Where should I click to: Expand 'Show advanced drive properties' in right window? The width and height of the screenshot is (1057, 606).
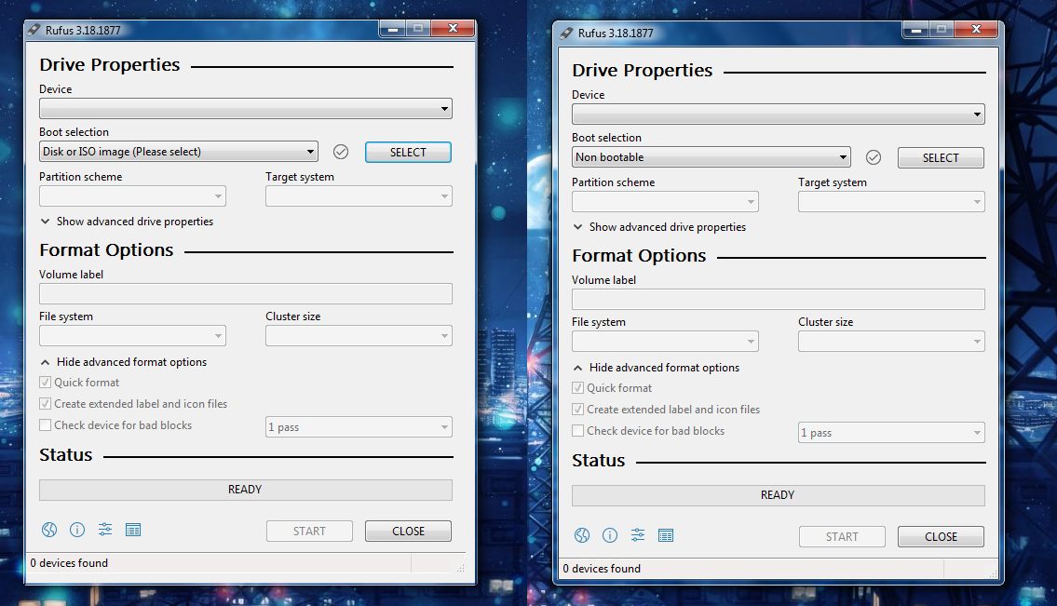tap(667, 227)
